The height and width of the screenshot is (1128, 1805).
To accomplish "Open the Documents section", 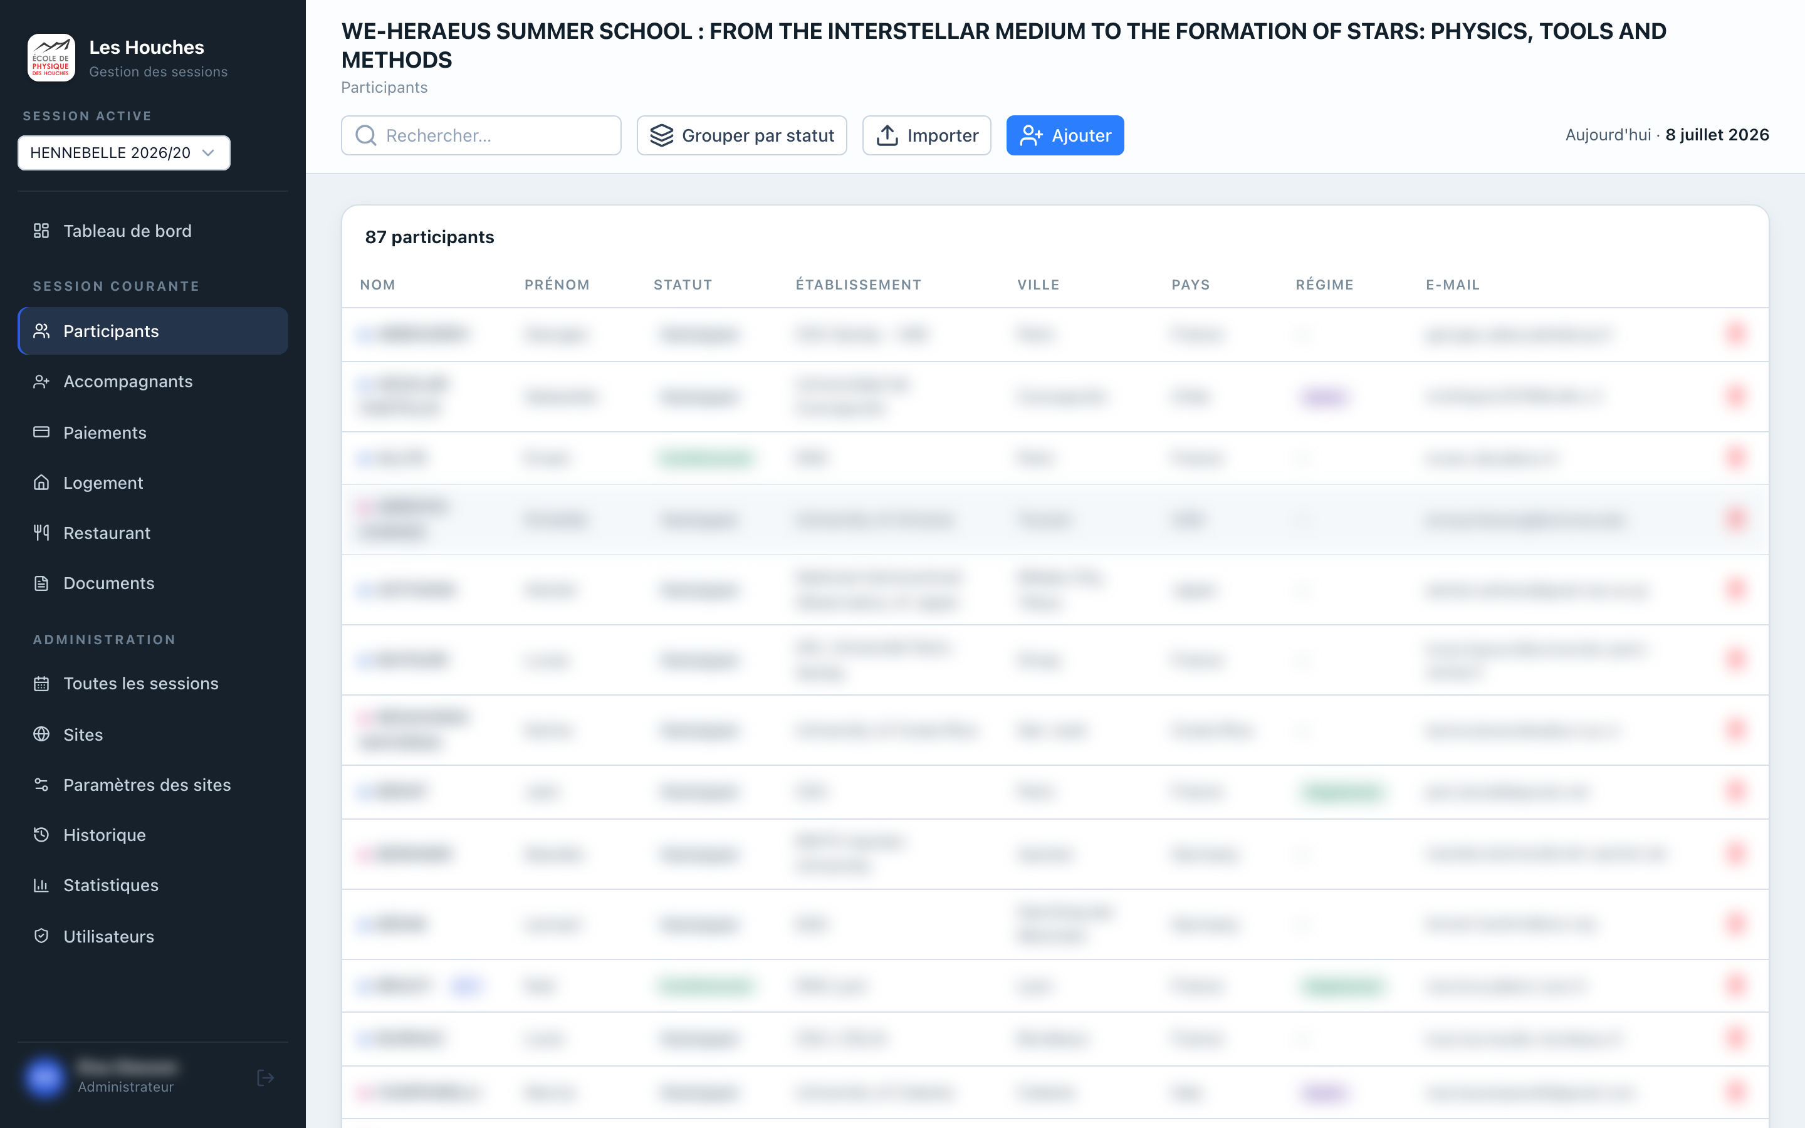I will tap(153, 583).
